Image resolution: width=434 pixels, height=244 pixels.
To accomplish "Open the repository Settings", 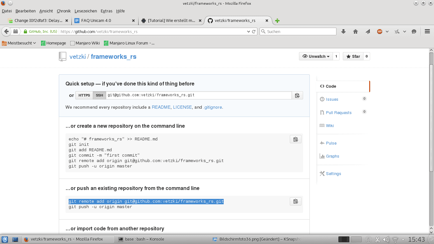I will coord(333,173).
